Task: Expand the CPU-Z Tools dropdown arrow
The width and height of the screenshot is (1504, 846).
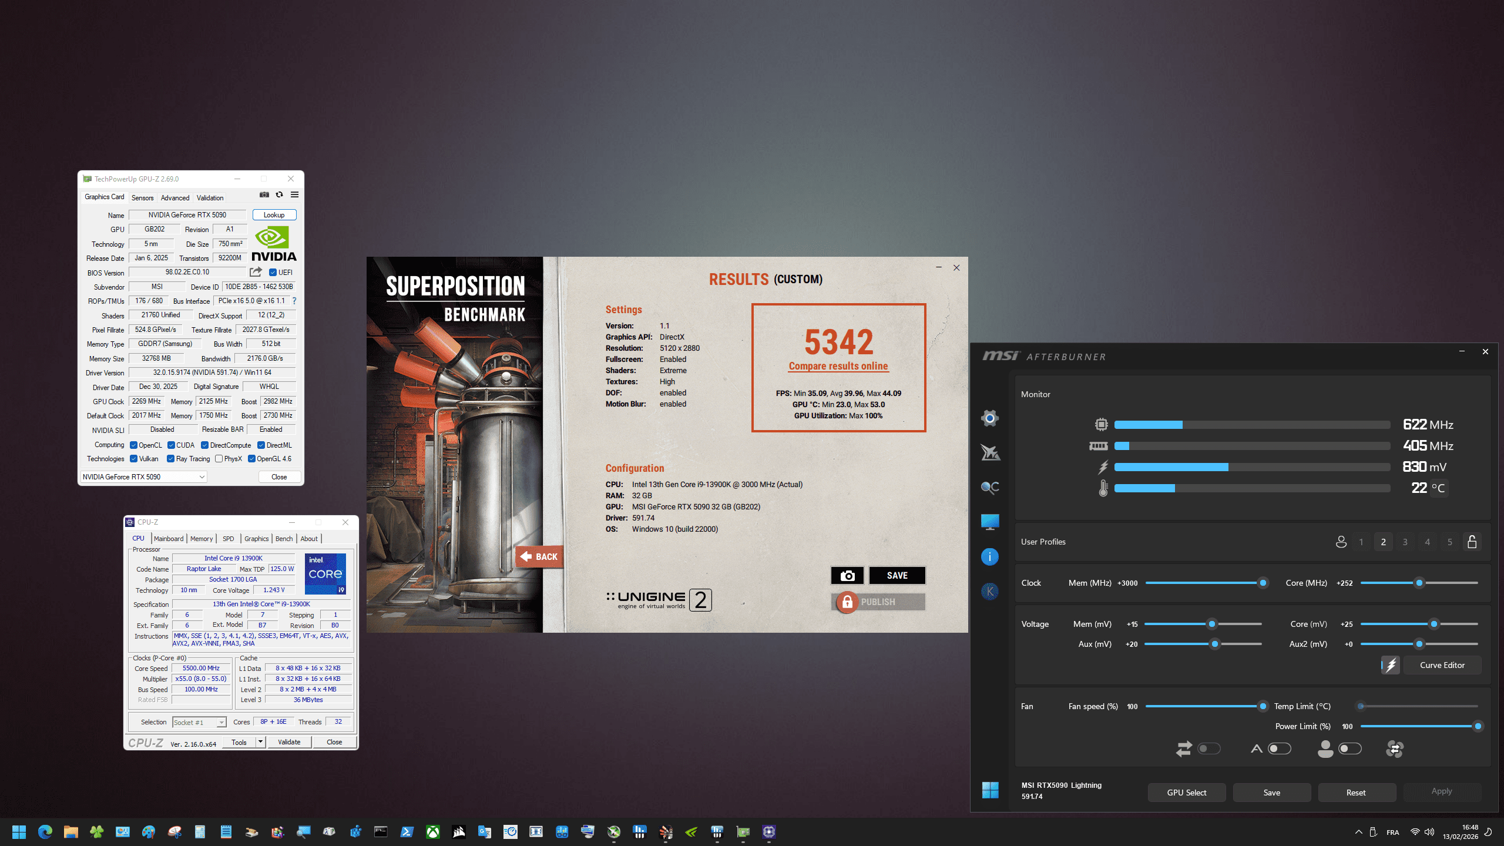Action: pyautogui.click(x=260, y=742)
